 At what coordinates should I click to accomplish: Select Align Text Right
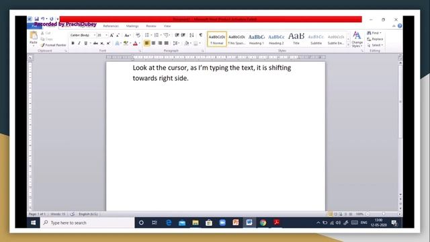click(160, 43)
